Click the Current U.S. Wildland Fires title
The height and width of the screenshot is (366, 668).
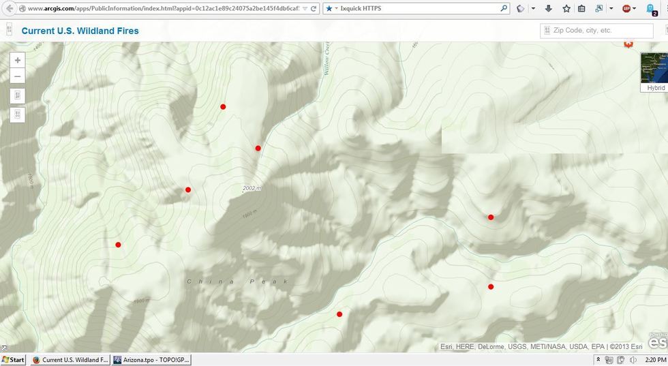tap(80, 31)
